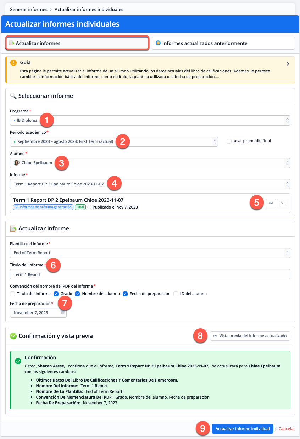Image resolution: width=300 pixels, height=439 pixels.
Task: Click the eye icon to view report
Action: (271, 203)
